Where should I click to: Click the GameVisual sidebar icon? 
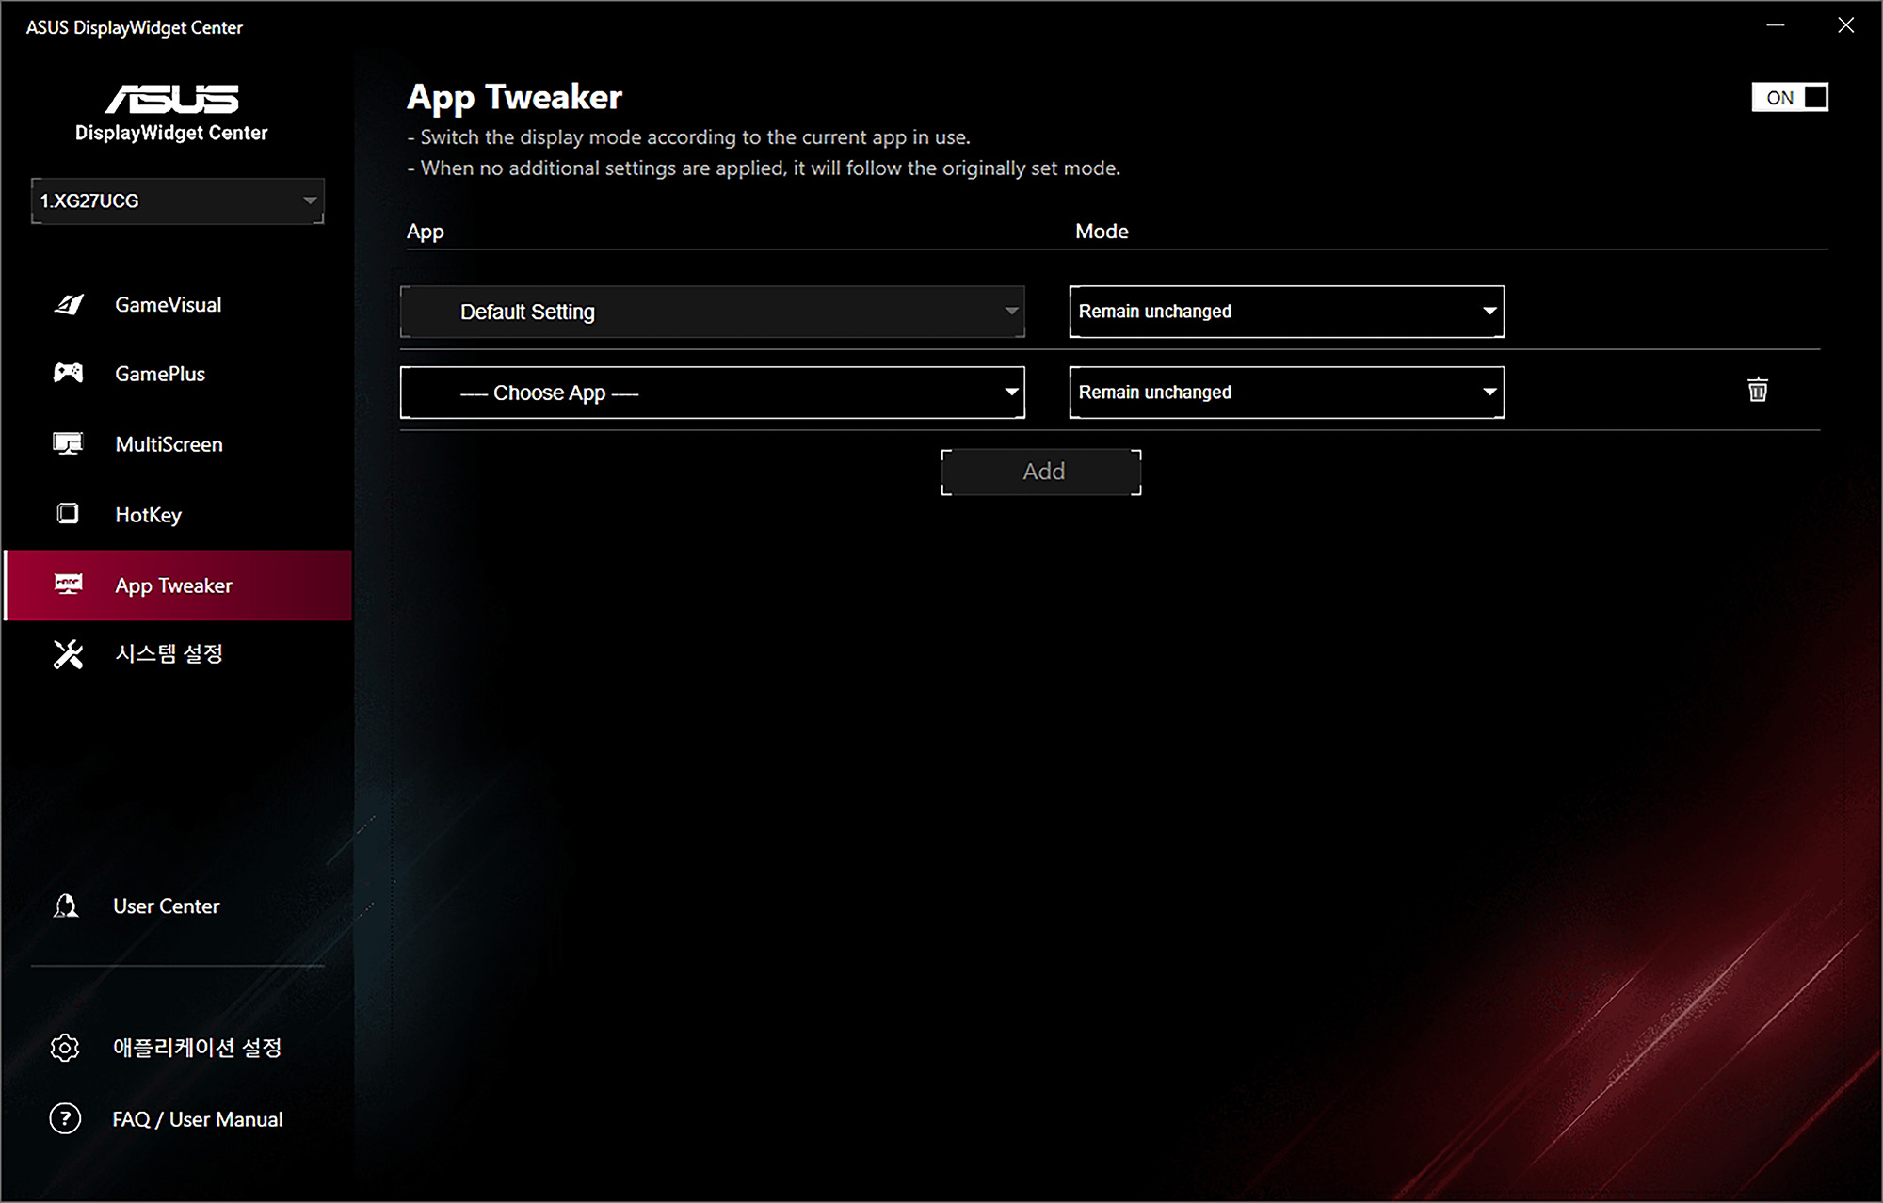[69, 305]
